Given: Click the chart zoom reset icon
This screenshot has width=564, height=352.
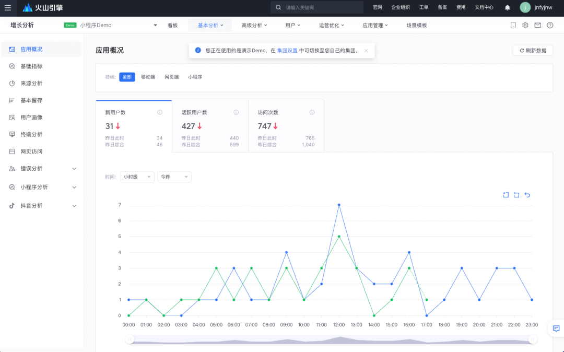Looking at the screenshot, I should pyautogui.click(x=516, y=194).
